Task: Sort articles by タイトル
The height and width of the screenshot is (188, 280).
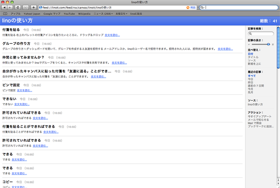Action: coord(253,57)
